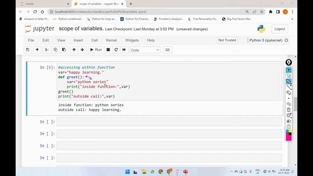Paste cells below icon
Screen dimensions: 313x176
pyautogui.click(x=64, y=50)
